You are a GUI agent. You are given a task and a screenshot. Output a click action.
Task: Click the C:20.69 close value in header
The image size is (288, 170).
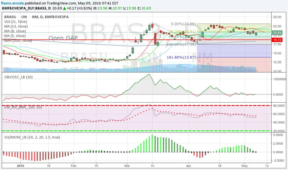tap(144, 8)
